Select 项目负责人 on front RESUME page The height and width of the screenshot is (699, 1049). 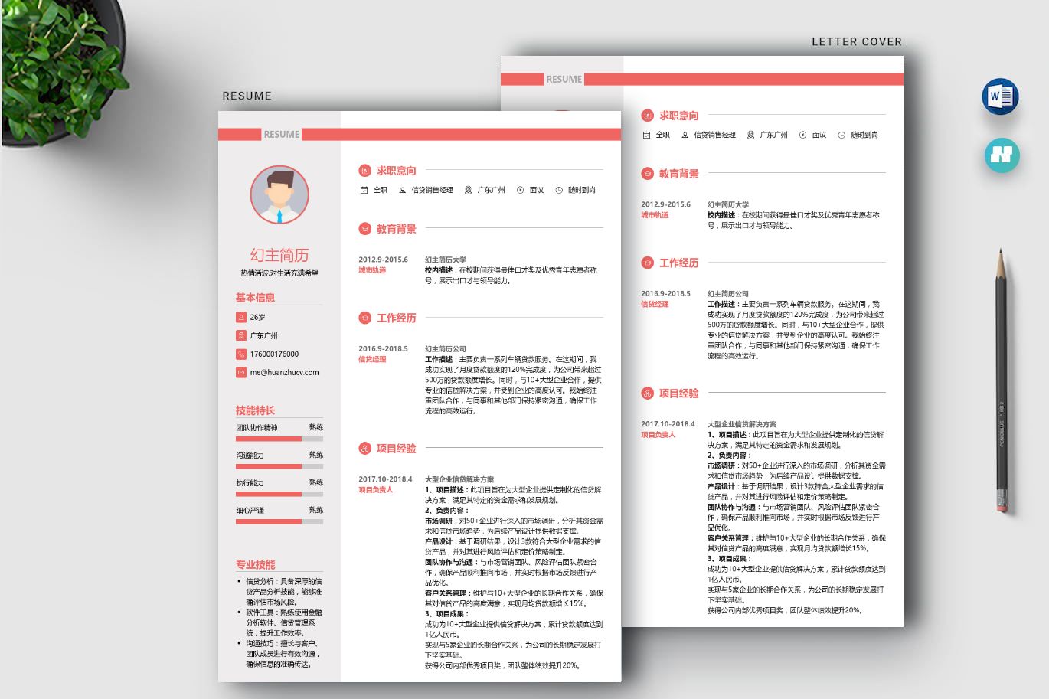click(x=375, y=490)
